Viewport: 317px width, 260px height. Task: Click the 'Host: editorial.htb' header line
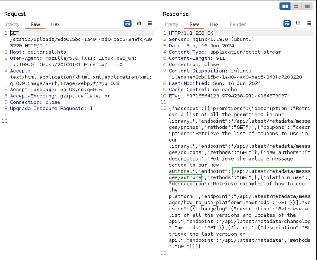[x=38, y=52]
